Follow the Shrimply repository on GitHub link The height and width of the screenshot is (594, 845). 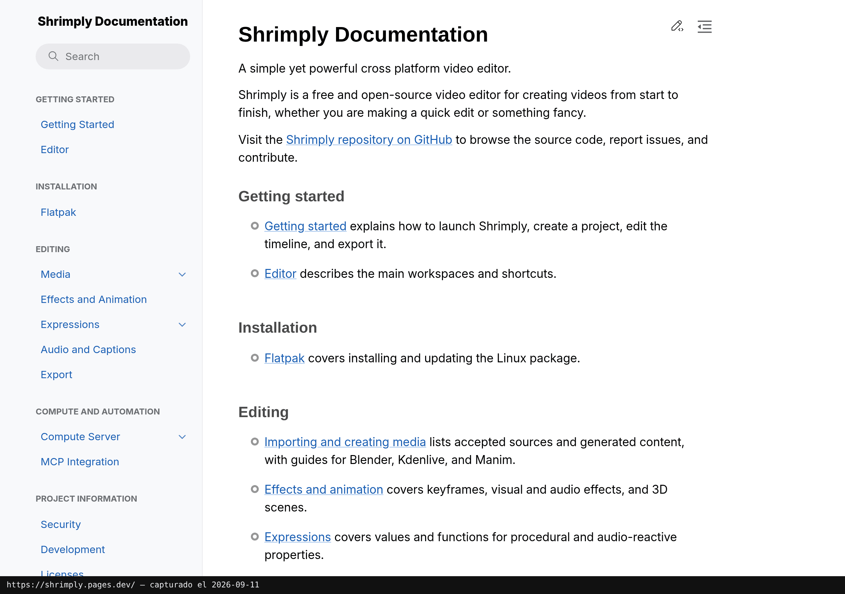pyautogui.click(x=369, y=140)
